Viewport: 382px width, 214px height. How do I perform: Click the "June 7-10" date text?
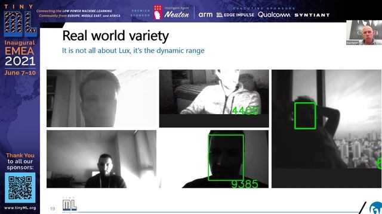[x=20, y=73]
